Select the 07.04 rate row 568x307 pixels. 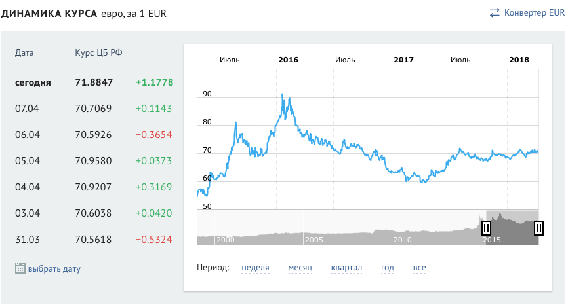click(92, 108)
